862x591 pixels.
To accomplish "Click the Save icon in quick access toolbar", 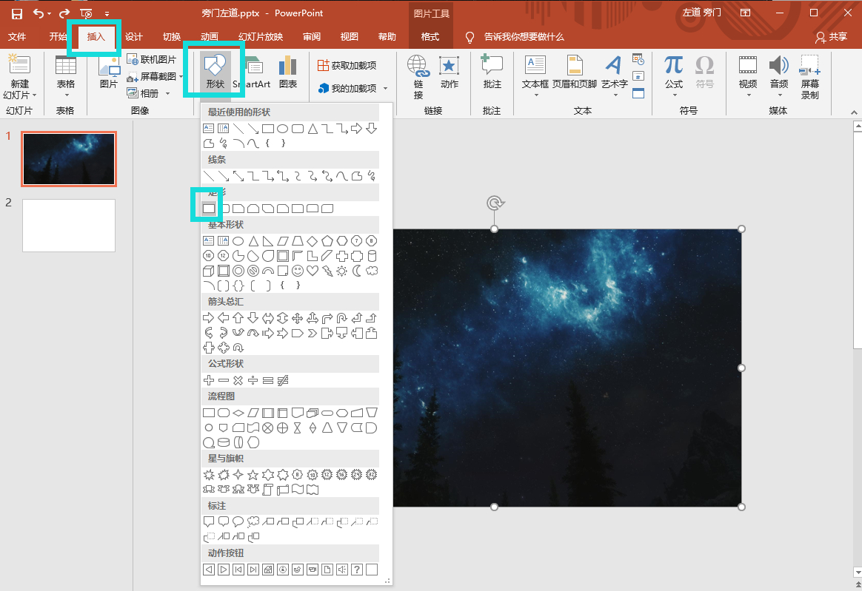I will [x=16, y=13].
